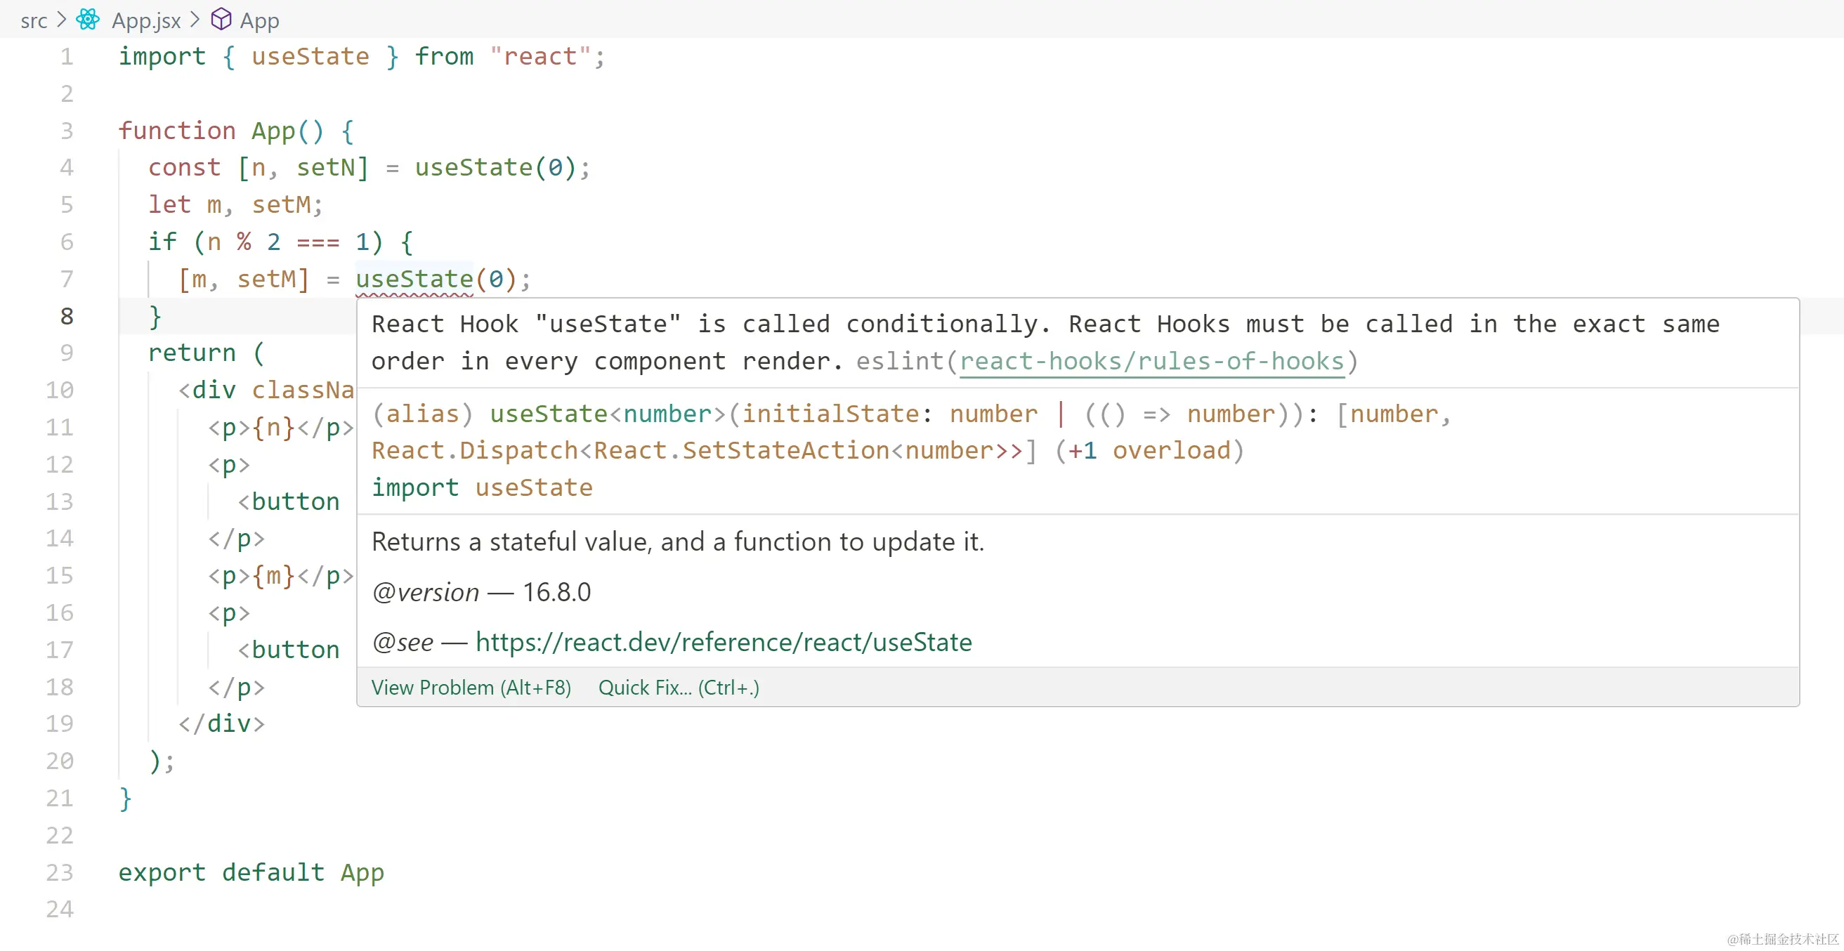Click the closing '</div>' tag on line 19
Image resolution: width=1844 pixels, height=951 pixels.
[221, 723]
